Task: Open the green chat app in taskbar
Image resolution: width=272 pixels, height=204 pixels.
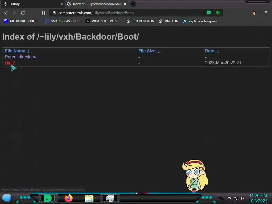Action: [x=48, y=198]
